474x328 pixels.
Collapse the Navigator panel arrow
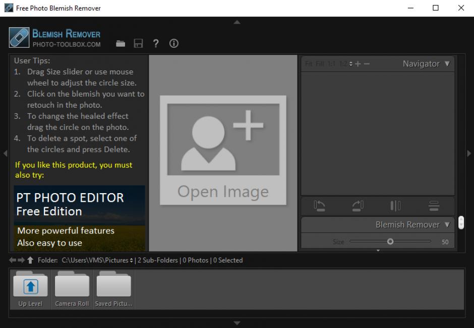(447, 63)
